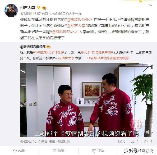This screenshot has height=155, width=157.
Task: Expand the post options chevron
Action: 151,5
